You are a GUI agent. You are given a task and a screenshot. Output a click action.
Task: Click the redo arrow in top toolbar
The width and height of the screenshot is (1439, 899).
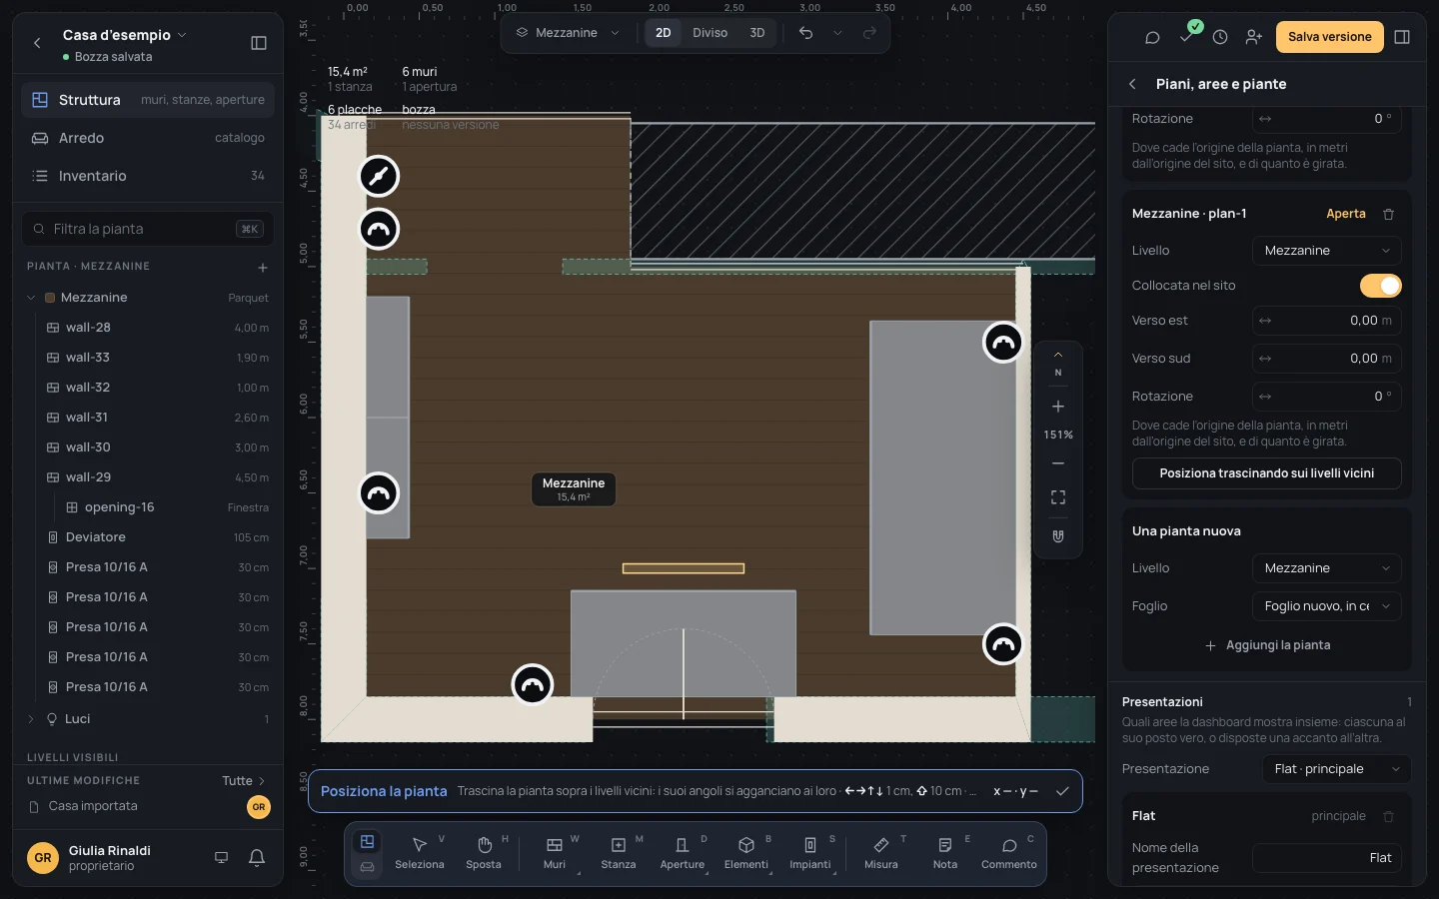(x=869, y=33)
